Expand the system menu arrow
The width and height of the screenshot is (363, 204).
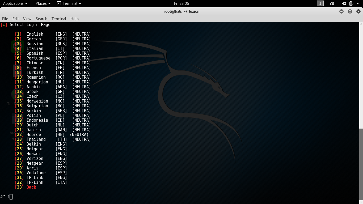click(x=358, y=3)
